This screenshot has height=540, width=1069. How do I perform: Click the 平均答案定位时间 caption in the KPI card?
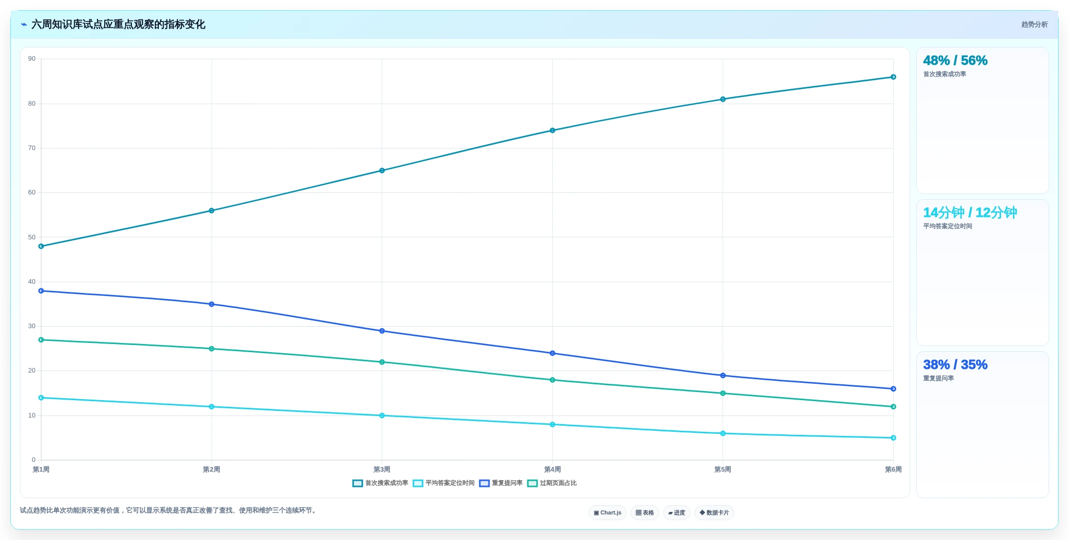[x=947, y=226]
